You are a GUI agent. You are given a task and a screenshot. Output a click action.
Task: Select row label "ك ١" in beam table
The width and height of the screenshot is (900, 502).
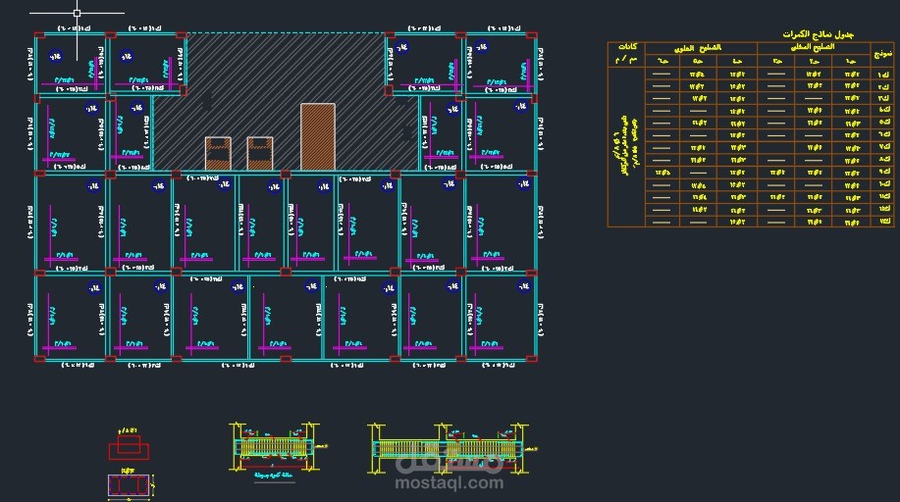(x=883, y=74)
